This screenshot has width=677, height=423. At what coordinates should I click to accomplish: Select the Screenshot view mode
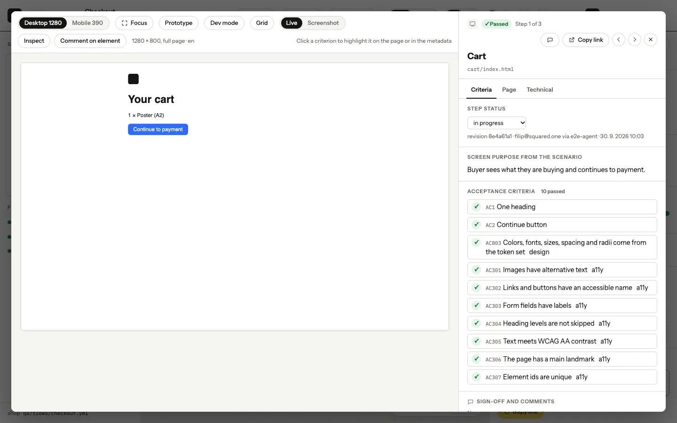pyautogui.click(x=323, y=23)
